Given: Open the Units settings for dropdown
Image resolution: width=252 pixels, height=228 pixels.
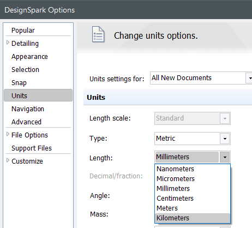Looking at the screenshot, I should [x=201, y=78].
